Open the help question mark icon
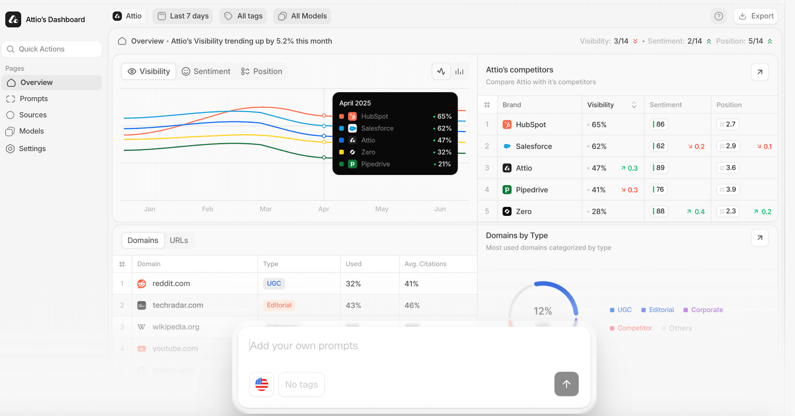This screenshot has width=795, height=416. 719,16
